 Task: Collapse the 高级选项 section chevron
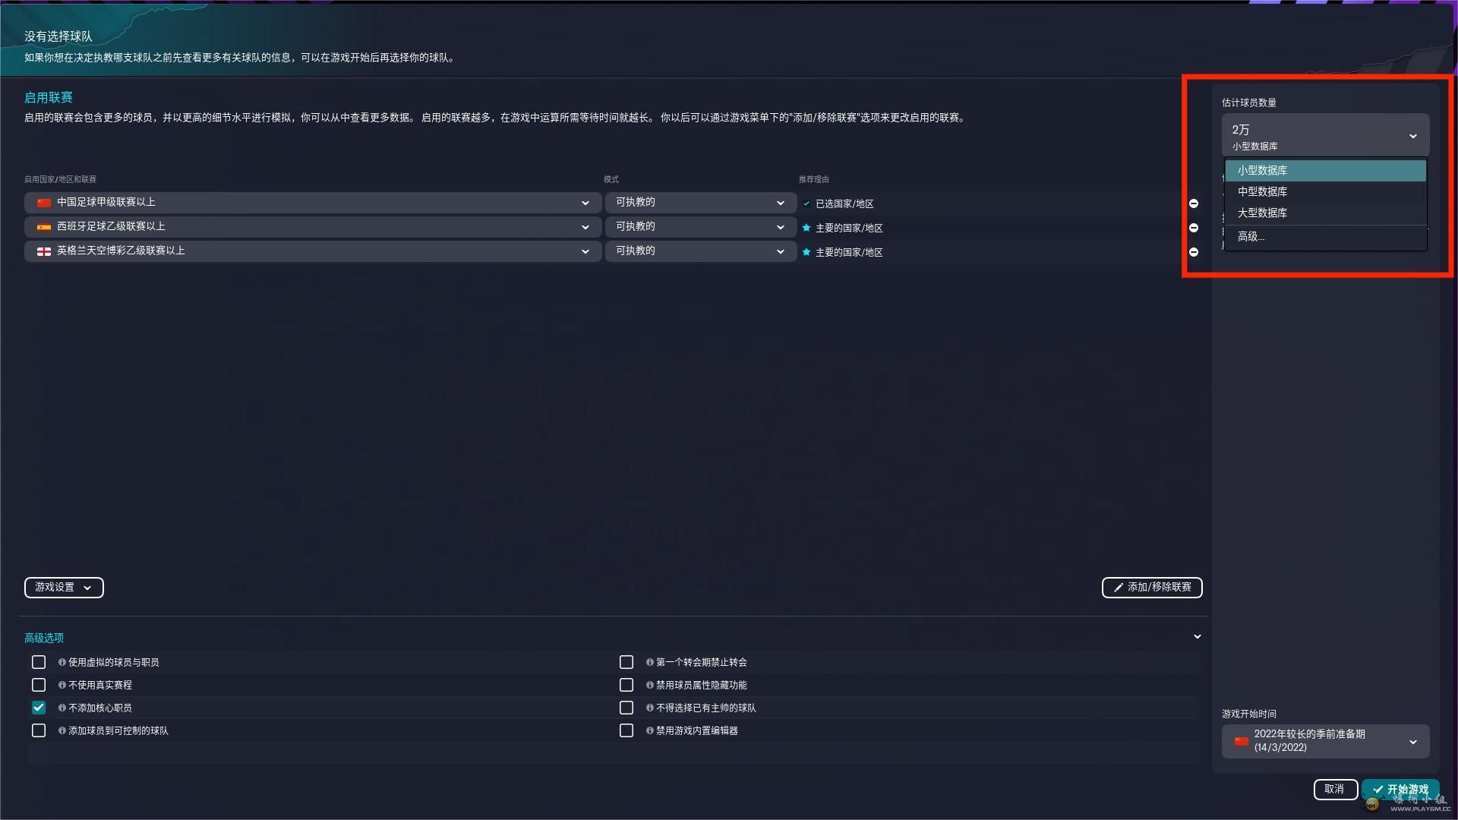click(1198, 637)
